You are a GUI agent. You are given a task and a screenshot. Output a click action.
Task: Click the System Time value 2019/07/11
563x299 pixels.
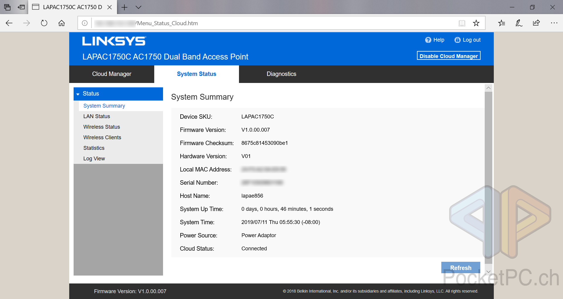click(x=281, y=222)
